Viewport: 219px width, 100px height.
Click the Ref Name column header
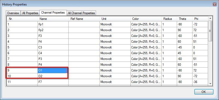(84, 19)
